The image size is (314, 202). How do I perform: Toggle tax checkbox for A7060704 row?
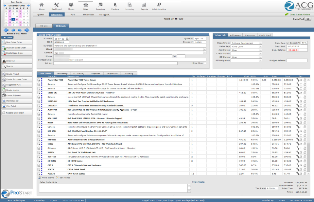pyautogui.click(x=301, y=110)
